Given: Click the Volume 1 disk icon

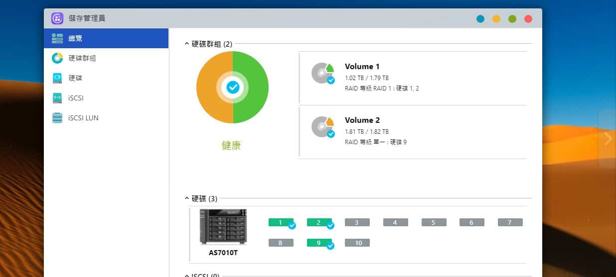Looking at the screenshot, I should 322,73.
